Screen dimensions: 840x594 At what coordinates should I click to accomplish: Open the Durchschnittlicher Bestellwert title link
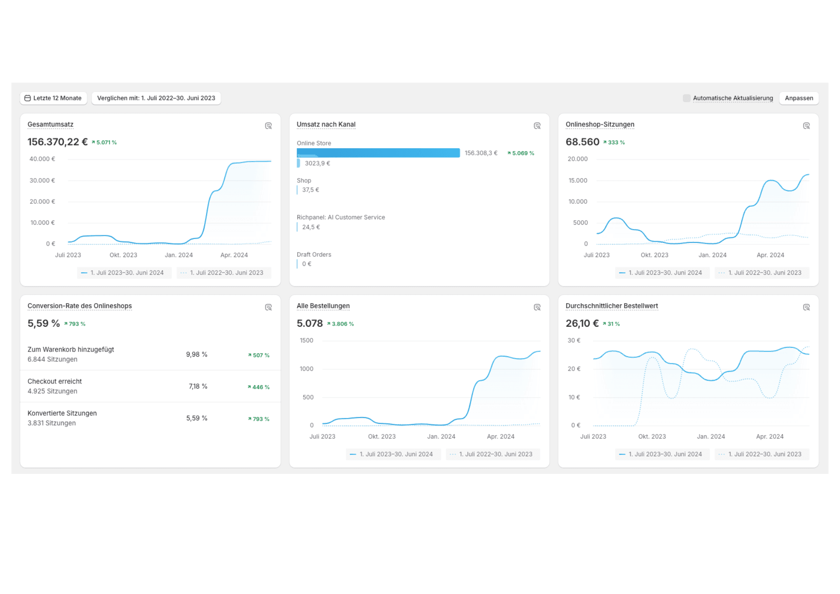612,306
